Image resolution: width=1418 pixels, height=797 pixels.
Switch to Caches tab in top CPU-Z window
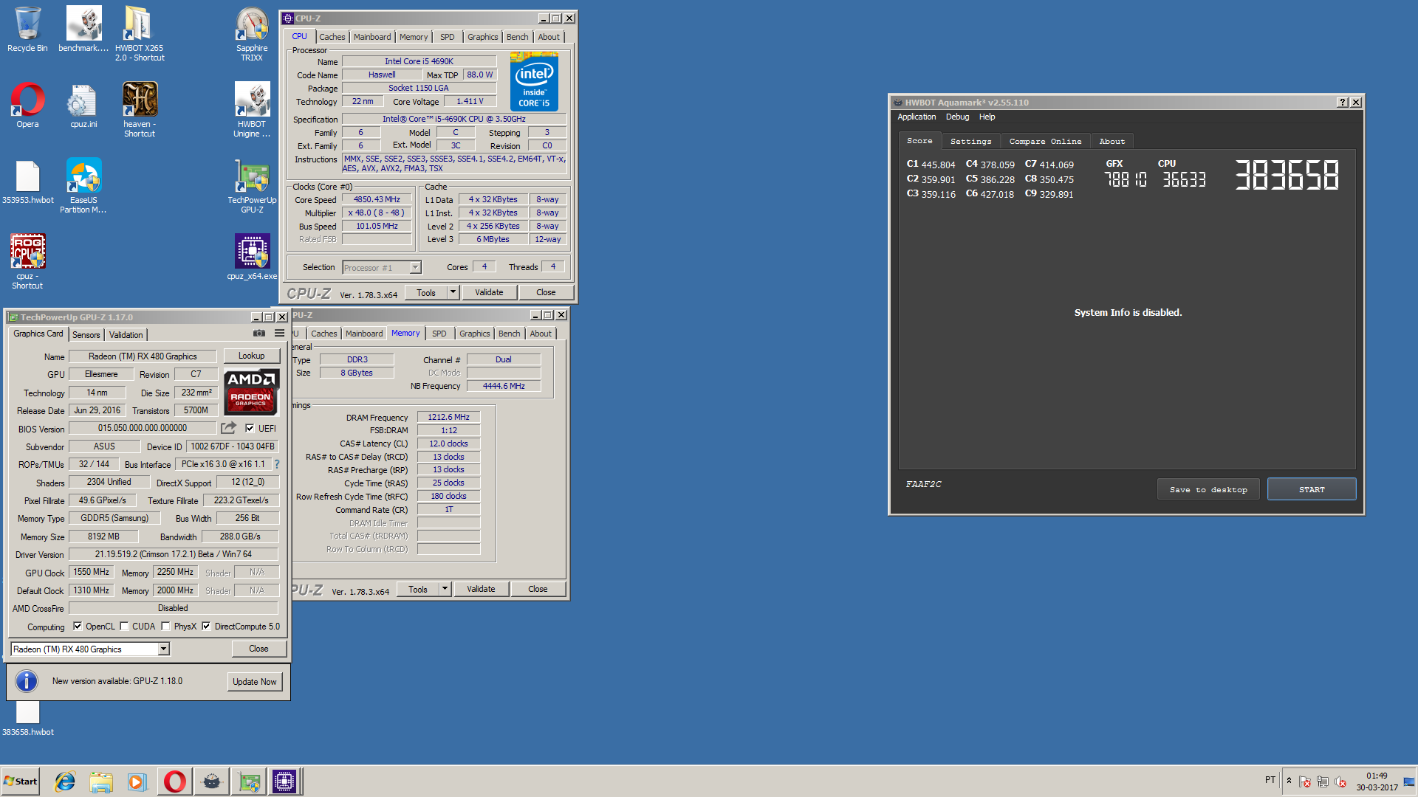(332, 37)
